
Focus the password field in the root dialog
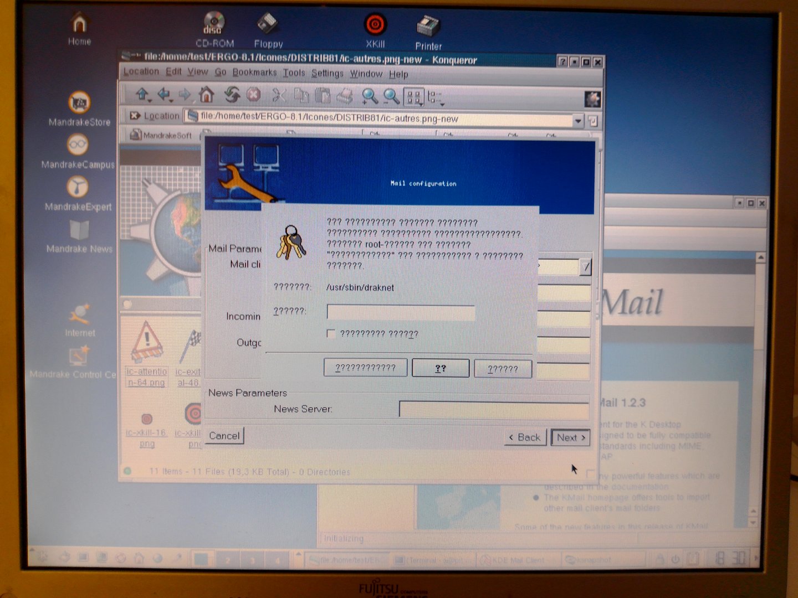pyautogui.click(x=401, y=312)
